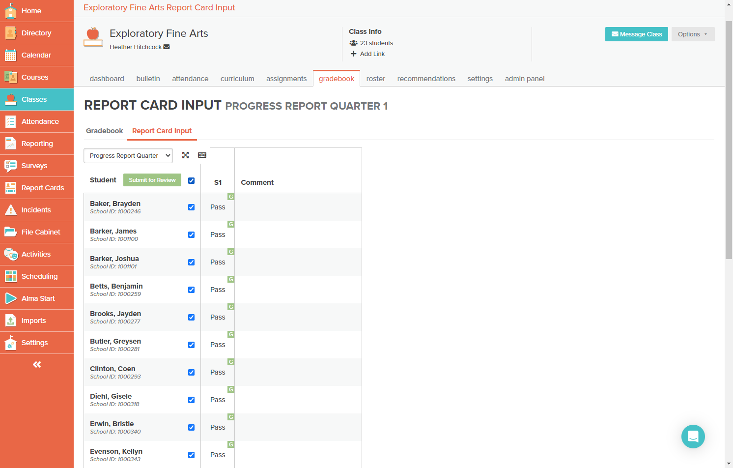Screen dimensions: 733x468
Task: Click the Message Class button
Action: click(637, 34)
